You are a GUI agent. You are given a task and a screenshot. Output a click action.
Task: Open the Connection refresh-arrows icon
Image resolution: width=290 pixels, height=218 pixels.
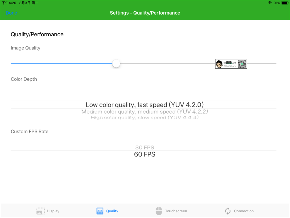[x=228, y=211]
